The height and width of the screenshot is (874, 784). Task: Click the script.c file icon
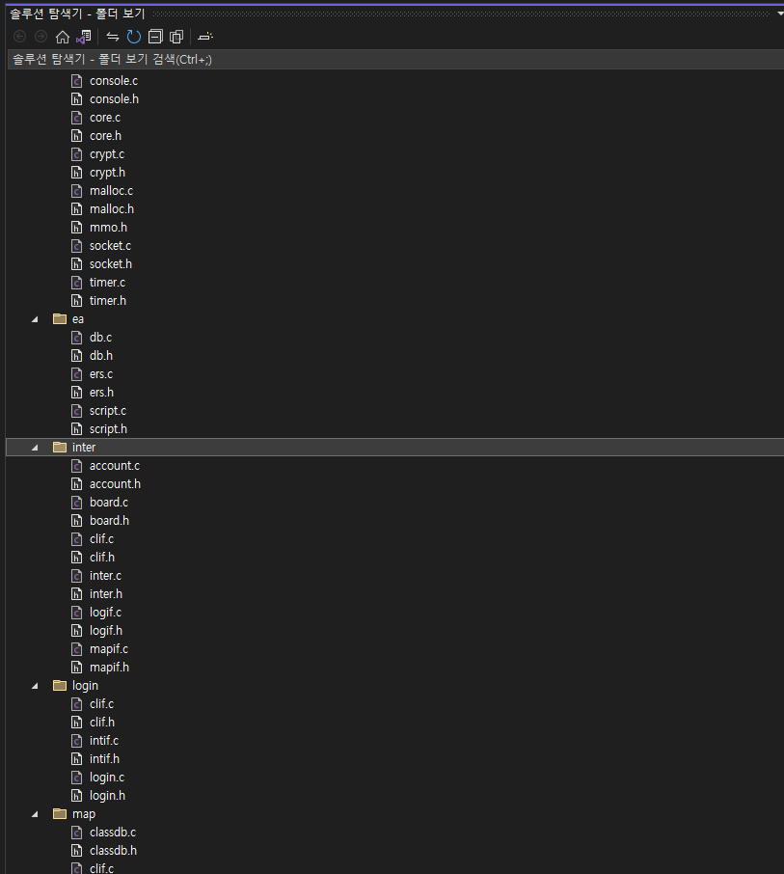pyautogui.click(x=77, y=411)
